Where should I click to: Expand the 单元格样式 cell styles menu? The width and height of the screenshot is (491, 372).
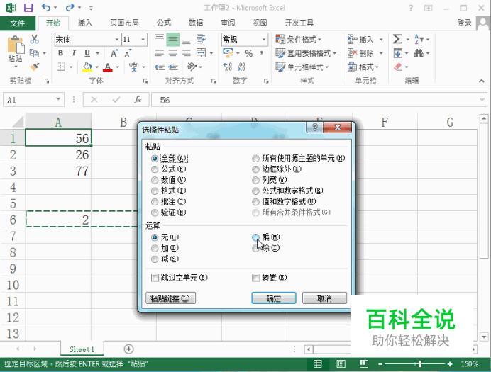[x=302, y=67]
